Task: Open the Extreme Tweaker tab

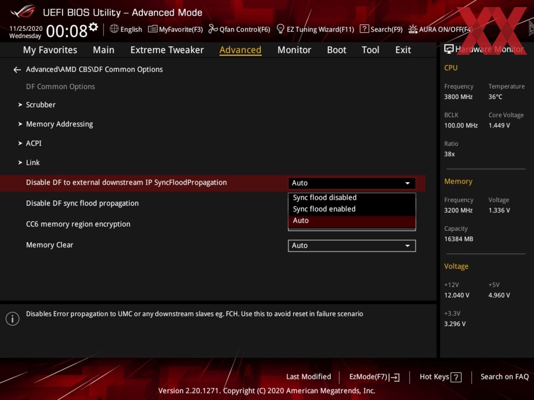Action: 167,50
